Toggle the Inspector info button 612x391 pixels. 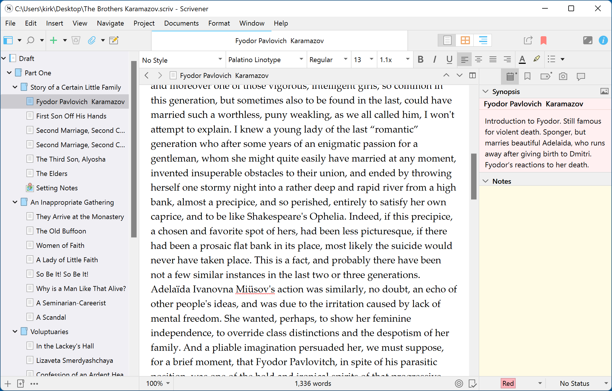(603, 40)
